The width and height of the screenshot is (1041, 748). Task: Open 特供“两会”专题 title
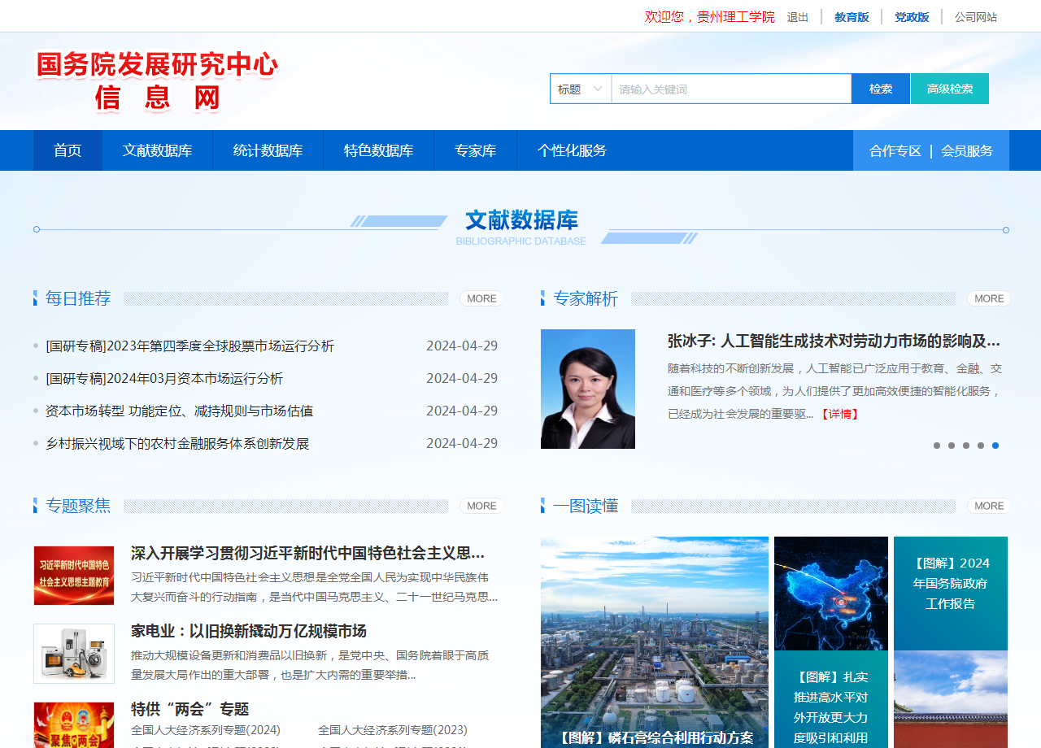pos(189,709)
